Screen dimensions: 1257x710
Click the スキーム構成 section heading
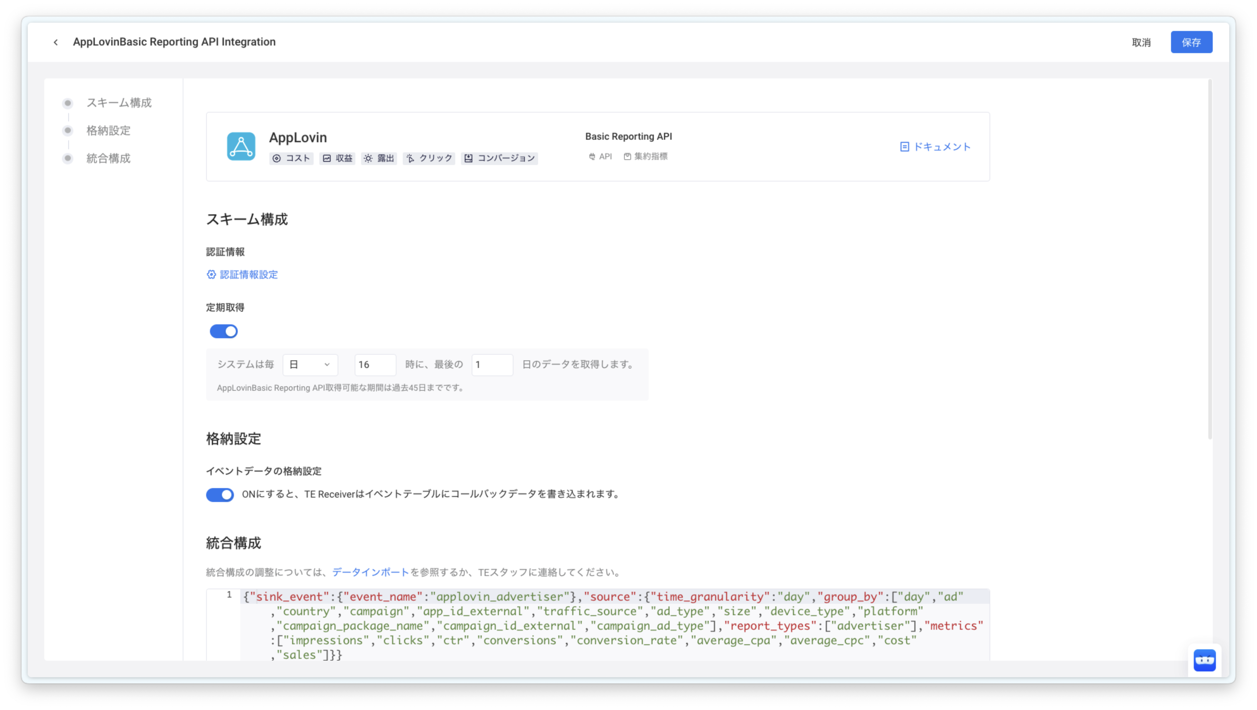[247, 219]
